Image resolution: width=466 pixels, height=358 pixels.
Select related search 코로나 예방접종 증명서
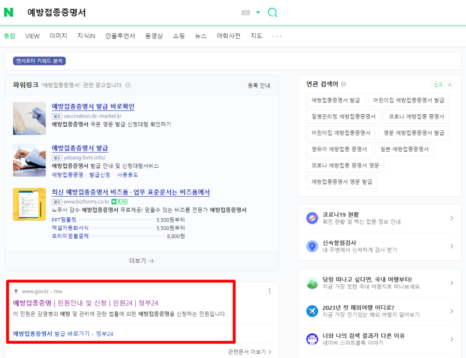(416, 117)
